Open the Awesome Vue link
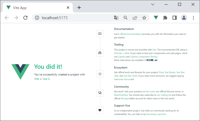The image size is (200, 121). tap(121, 79)
